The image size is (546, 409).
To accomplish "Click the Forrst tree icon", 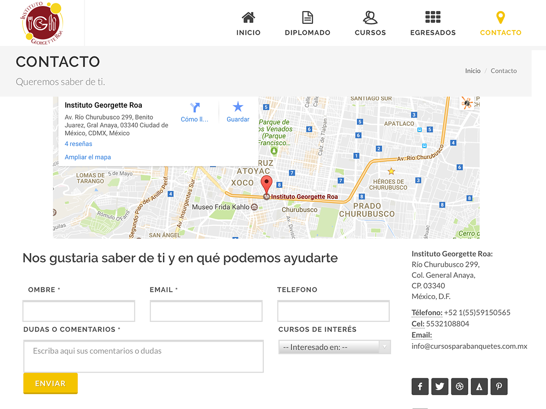I will [x=479, y=387].
